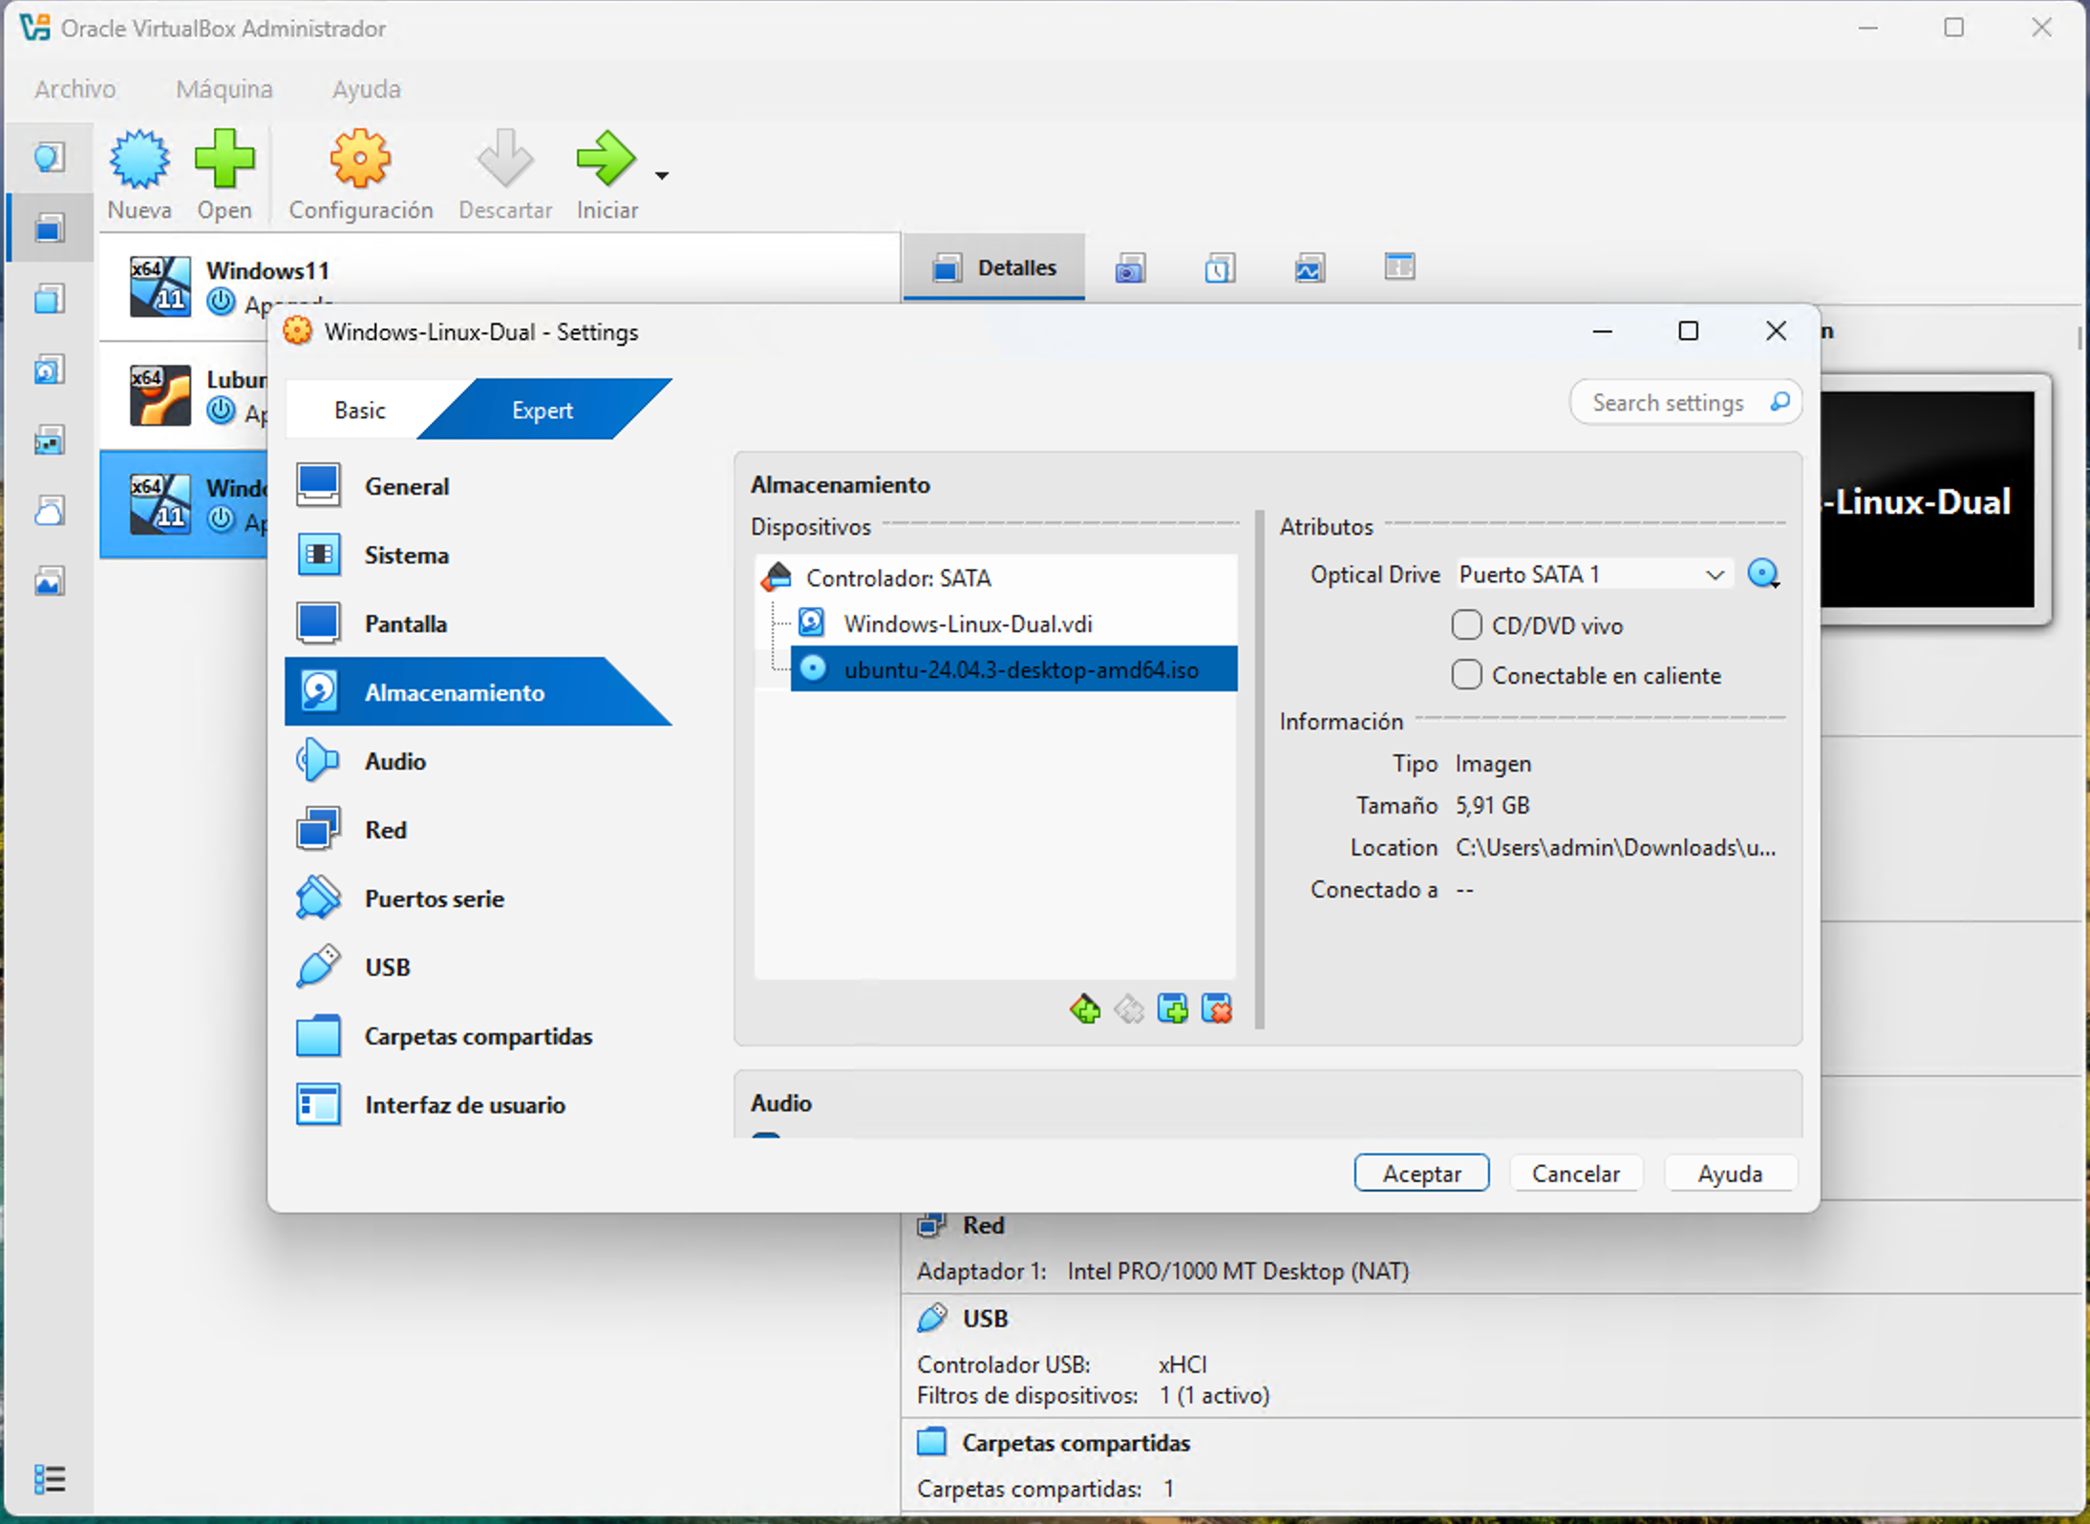Switch to File manager icon tab in details pane
This screenshot has width=2090, height=1524.
click(1399, 268)
